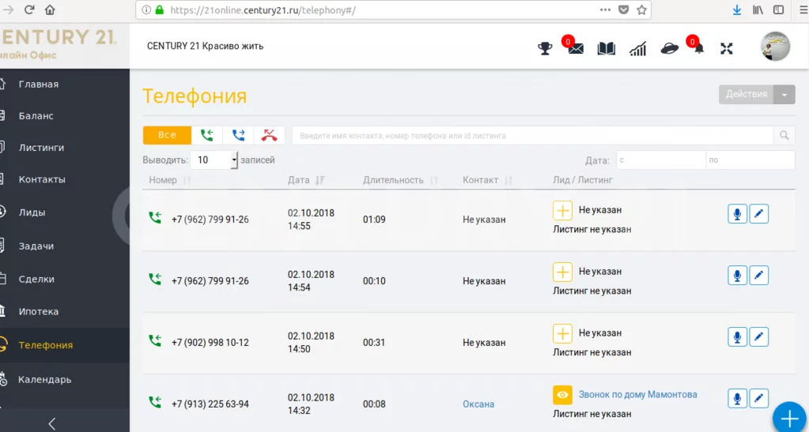The width and height of the screenshot is (809, 432).
Task: Sort by the Контакт column
Action: pyautogui.click(x=488, y=180)
